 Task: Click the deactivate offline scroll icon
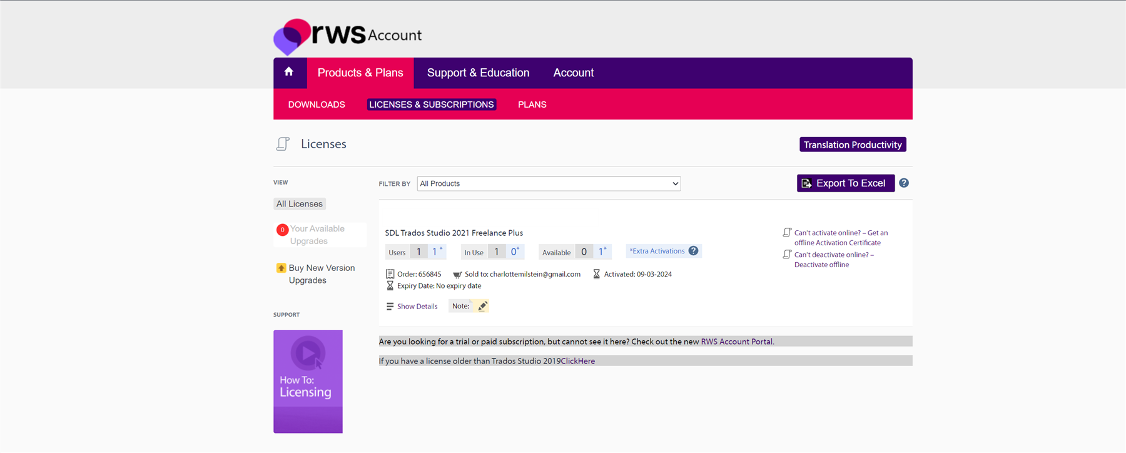point(787,255)
